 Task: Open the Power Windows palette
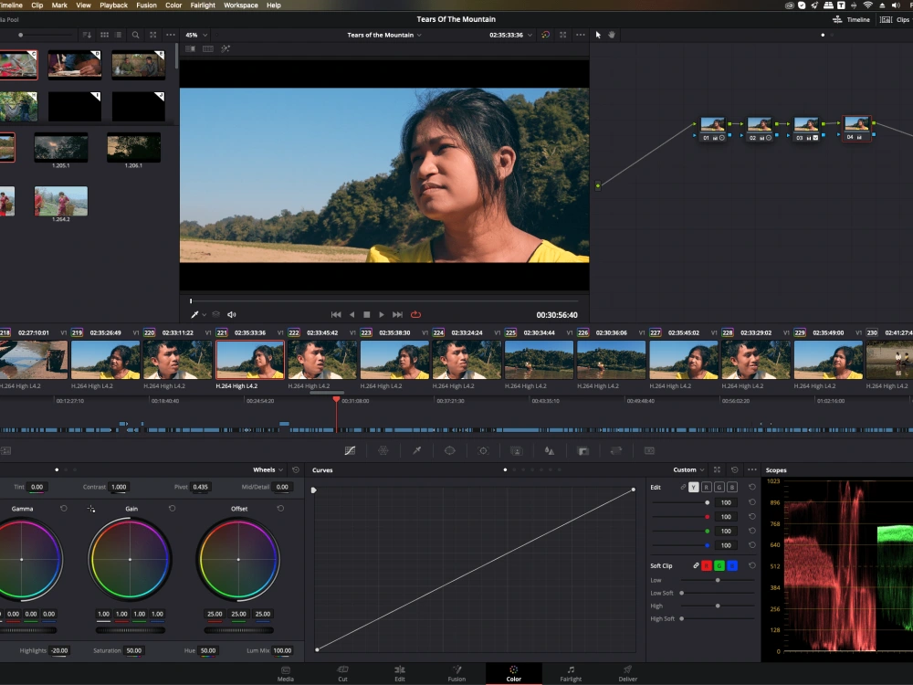[449, 450]
